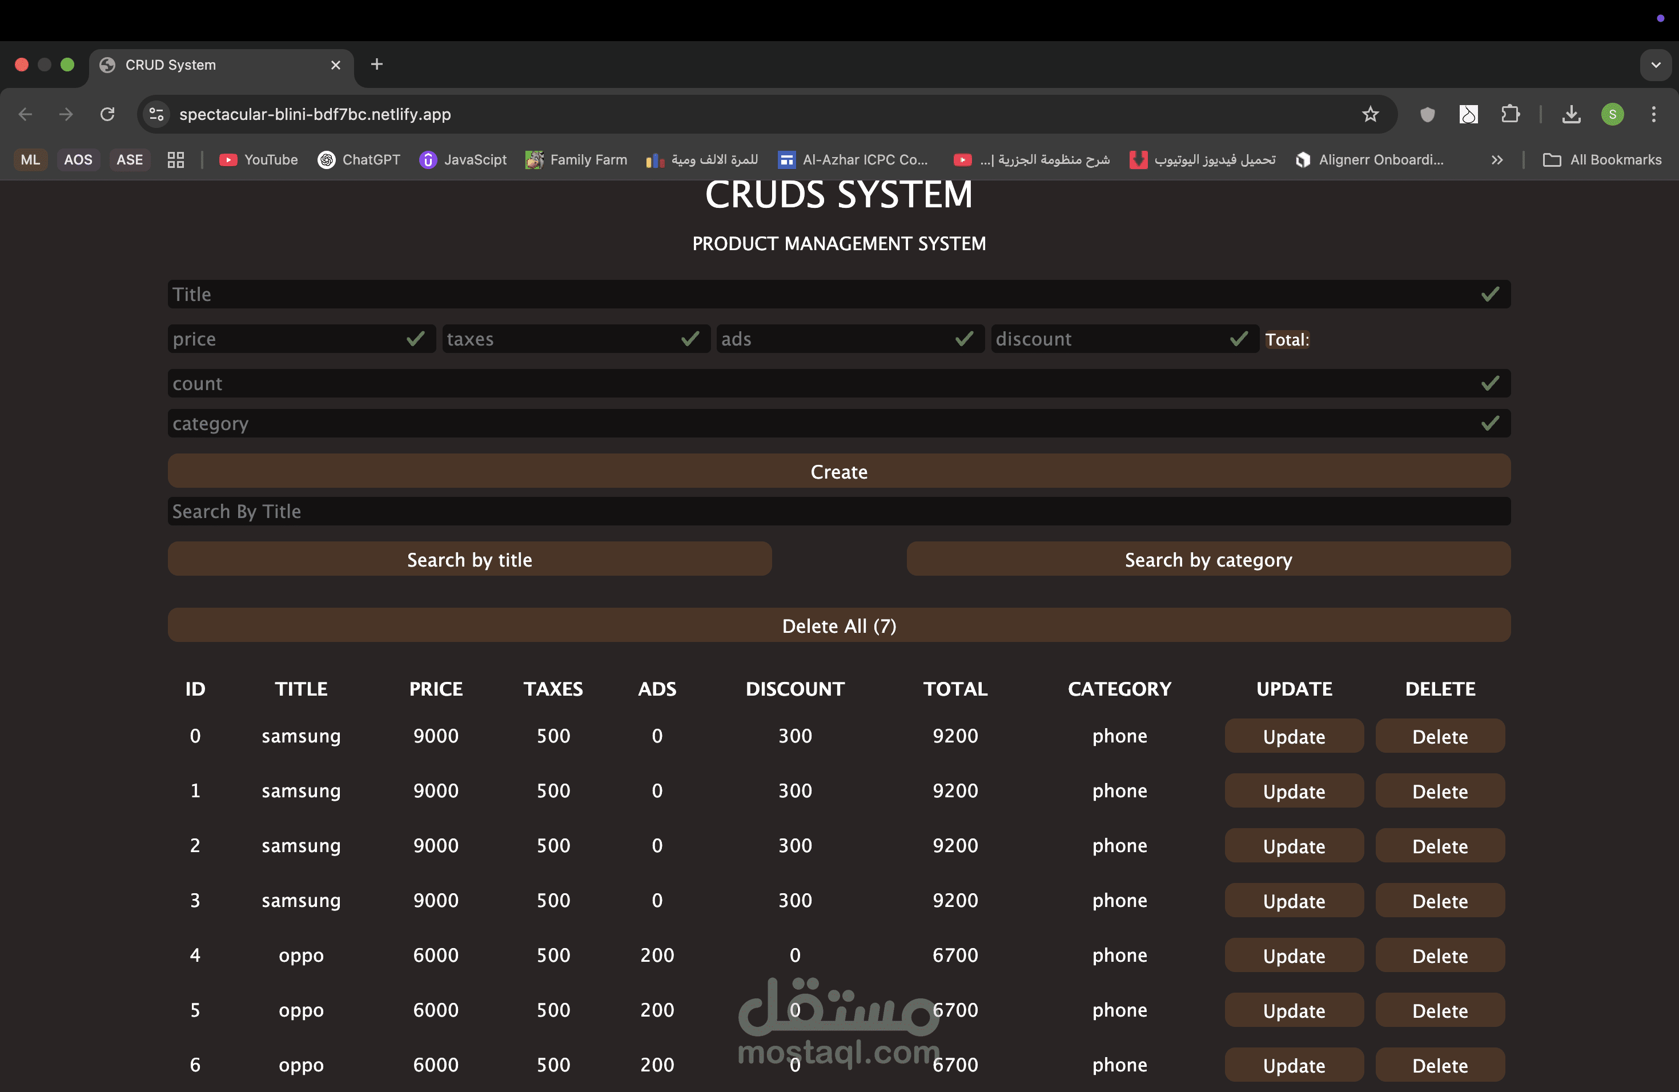Open the tab groups grid icon
The image size is (1679, 1092).
(176, 160)
